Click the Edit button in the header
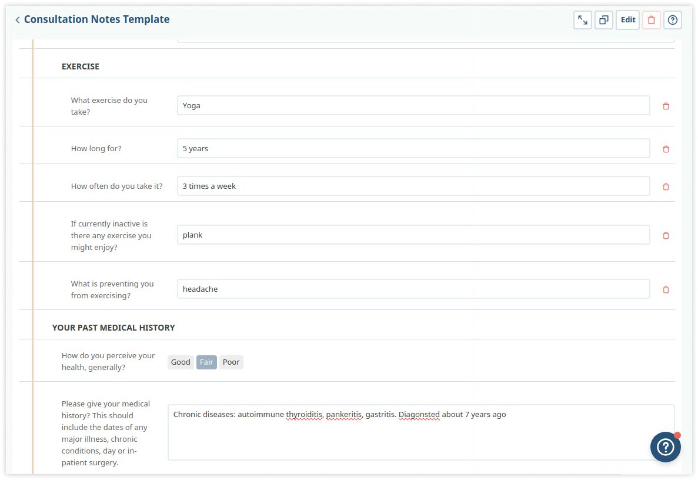Screen dimensions: 698x480 click(627, 19)
